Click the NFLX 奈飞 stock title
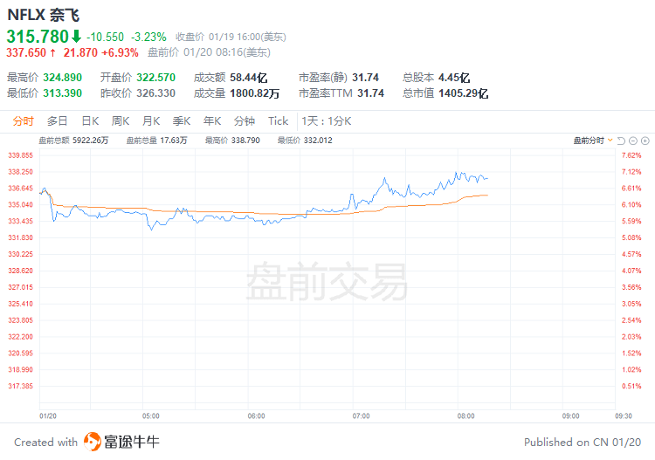Image resolution: width=655 pixels, height=460 pixels. tap(44, 15)
